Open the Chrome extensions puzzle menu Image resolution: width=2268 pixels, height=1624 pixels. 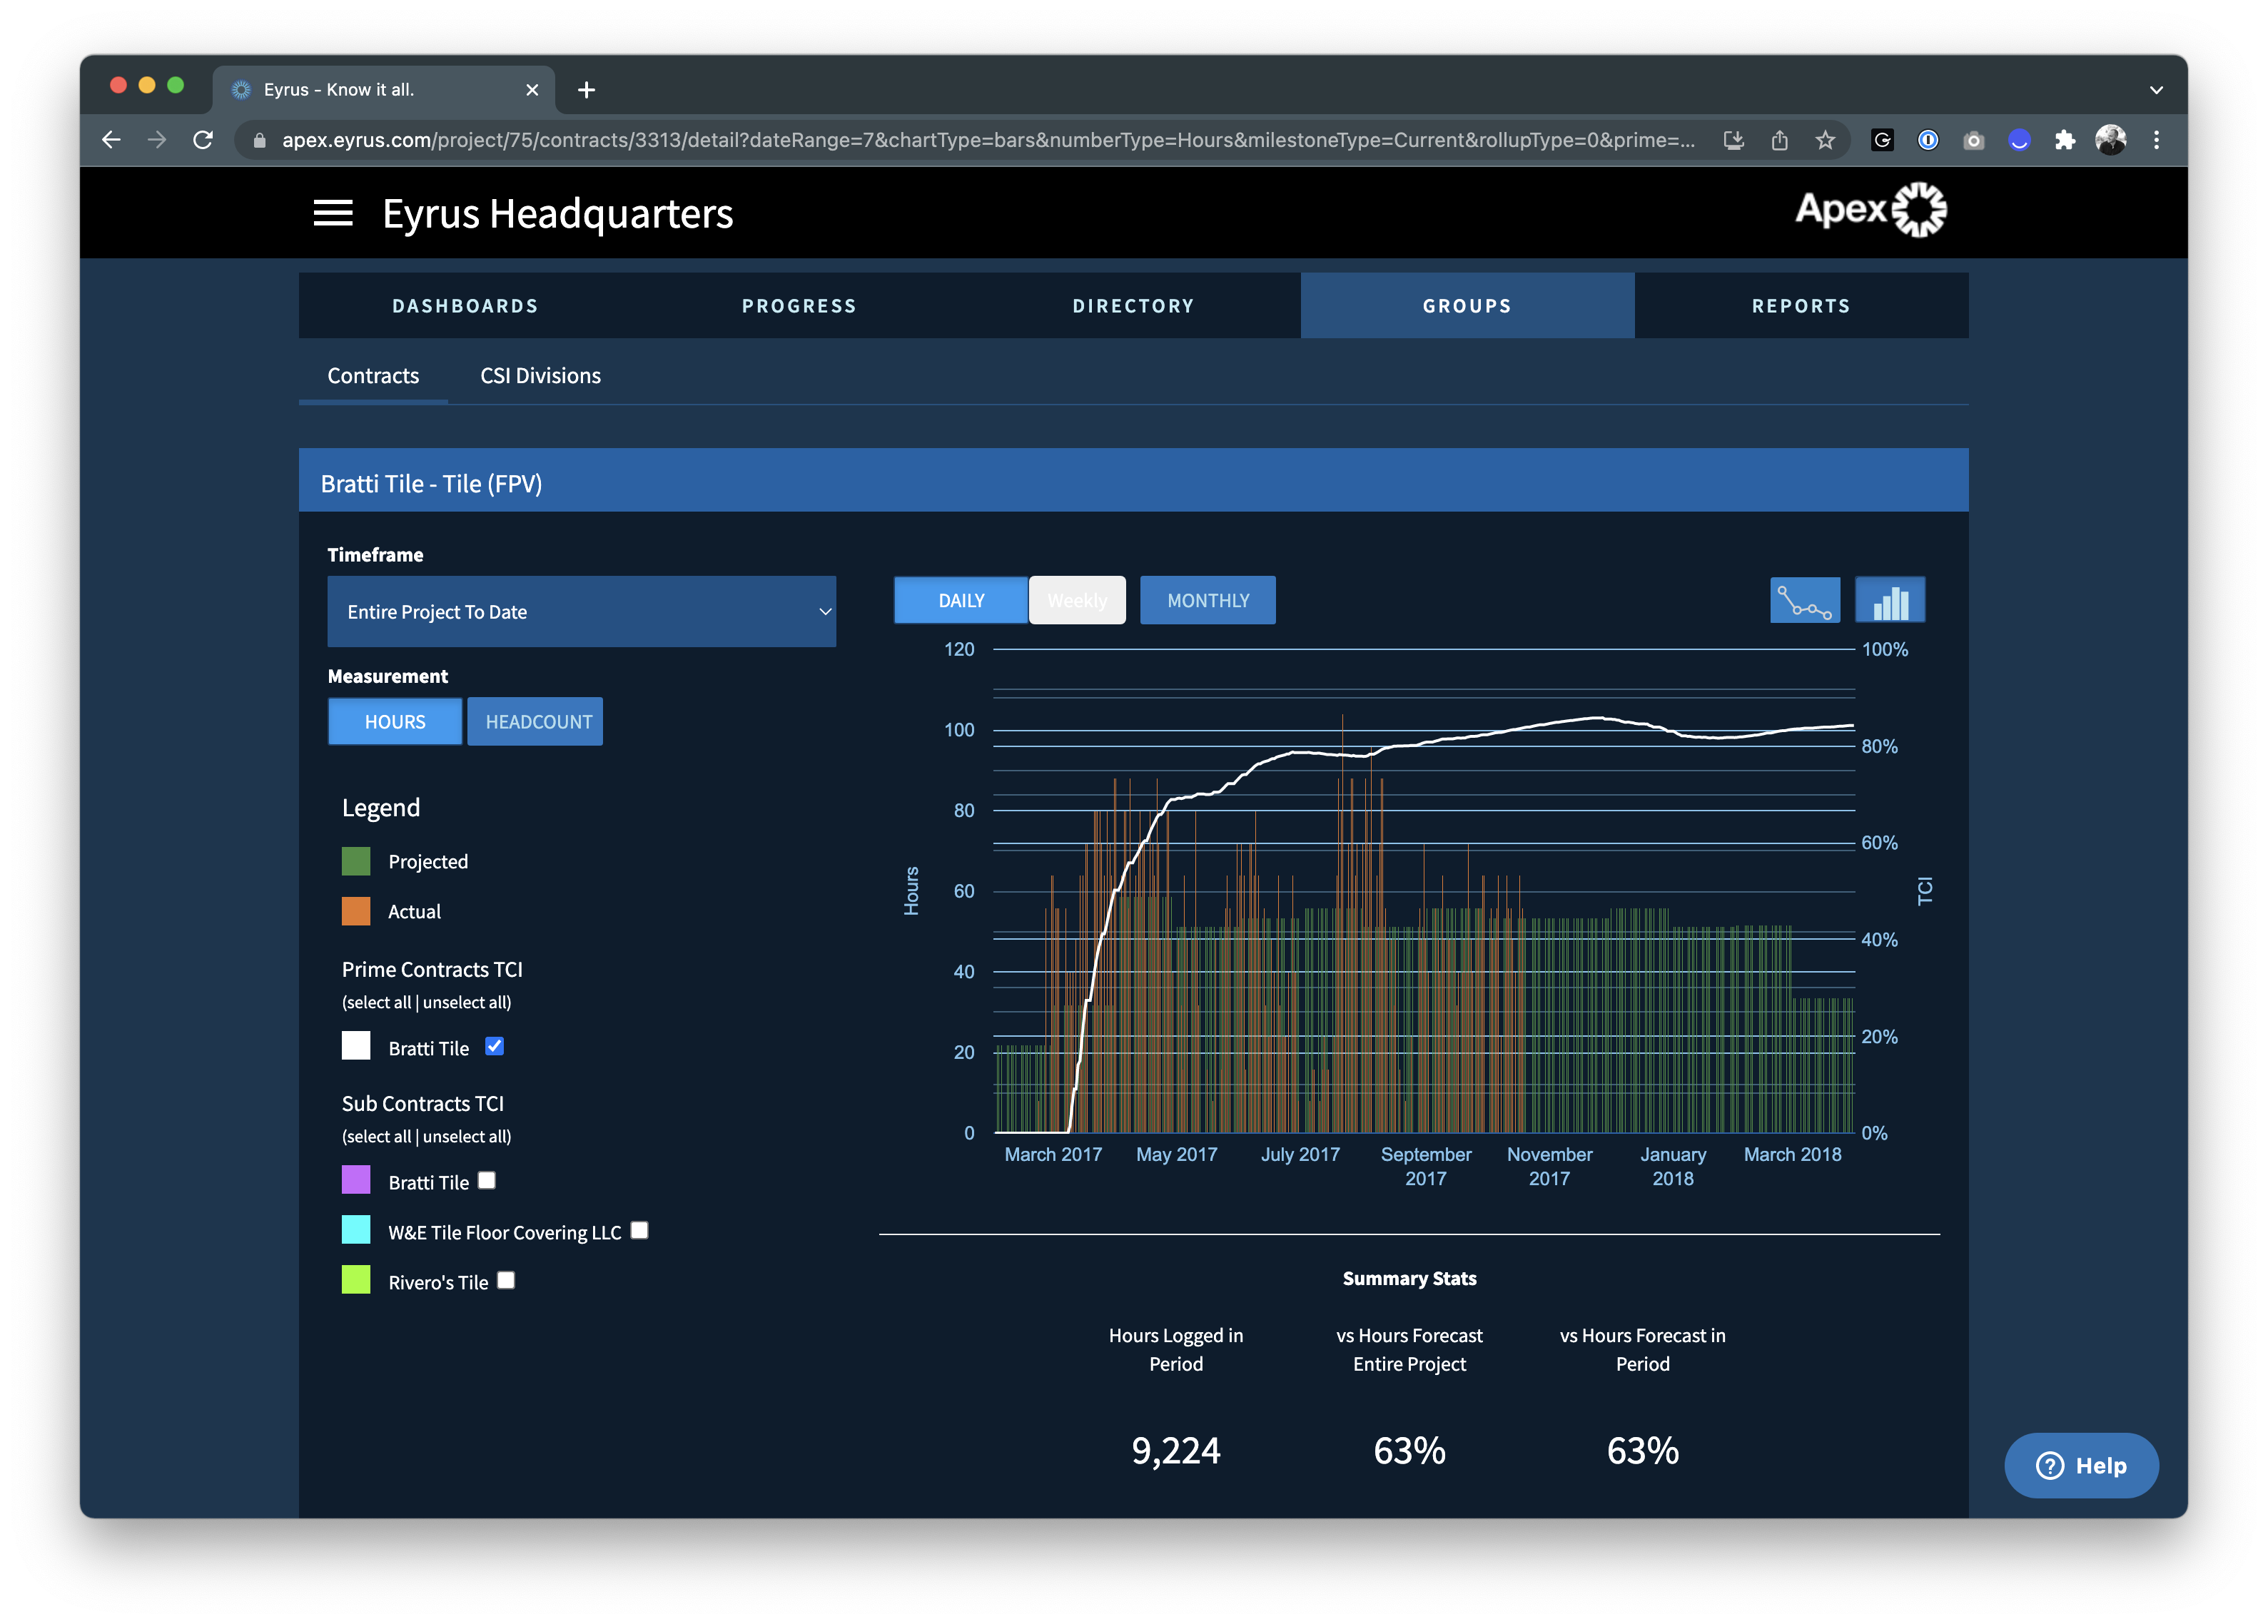[2065, 140]
